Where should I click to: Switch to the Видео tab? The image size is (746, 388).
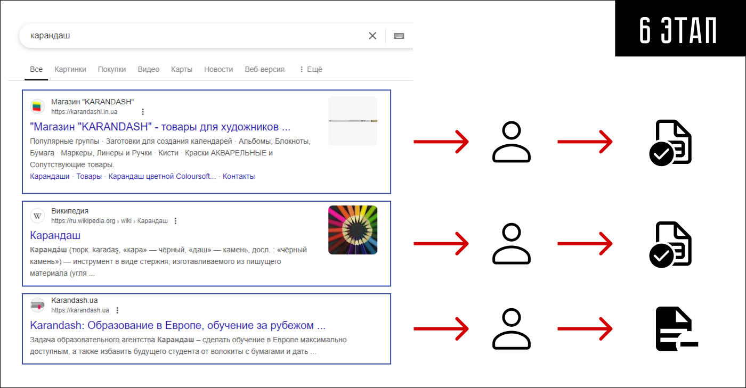click(x=149, y=69)
